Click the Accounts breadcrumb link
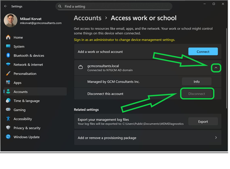 87,18
